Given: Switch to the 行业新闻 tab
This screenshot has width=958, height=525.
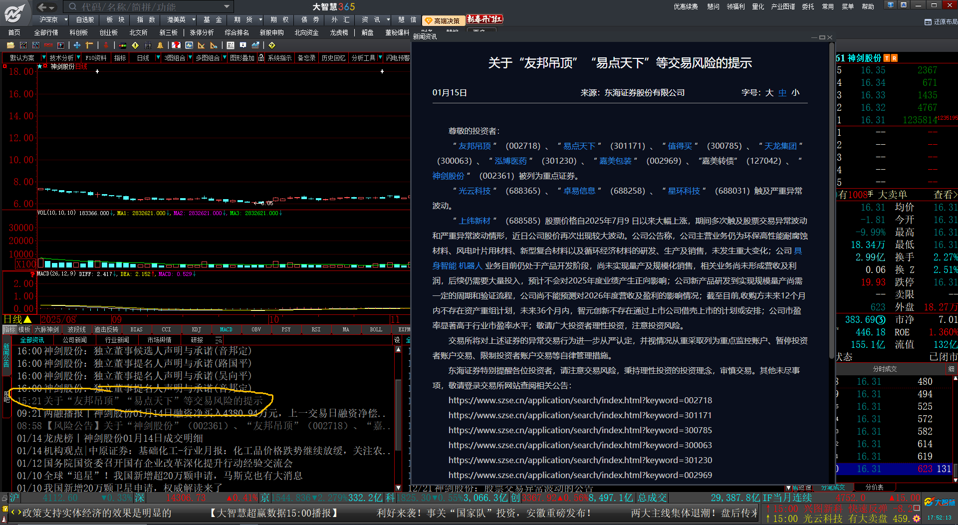Looking at the screenshot, I should coord(117,340).
